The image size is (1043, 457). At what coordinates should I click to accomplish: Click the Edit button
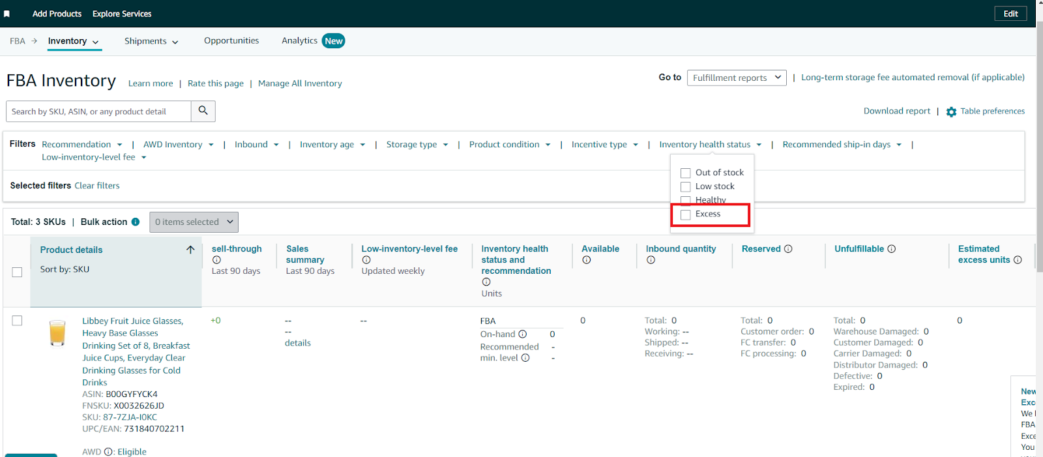[x=1010, y=14]
